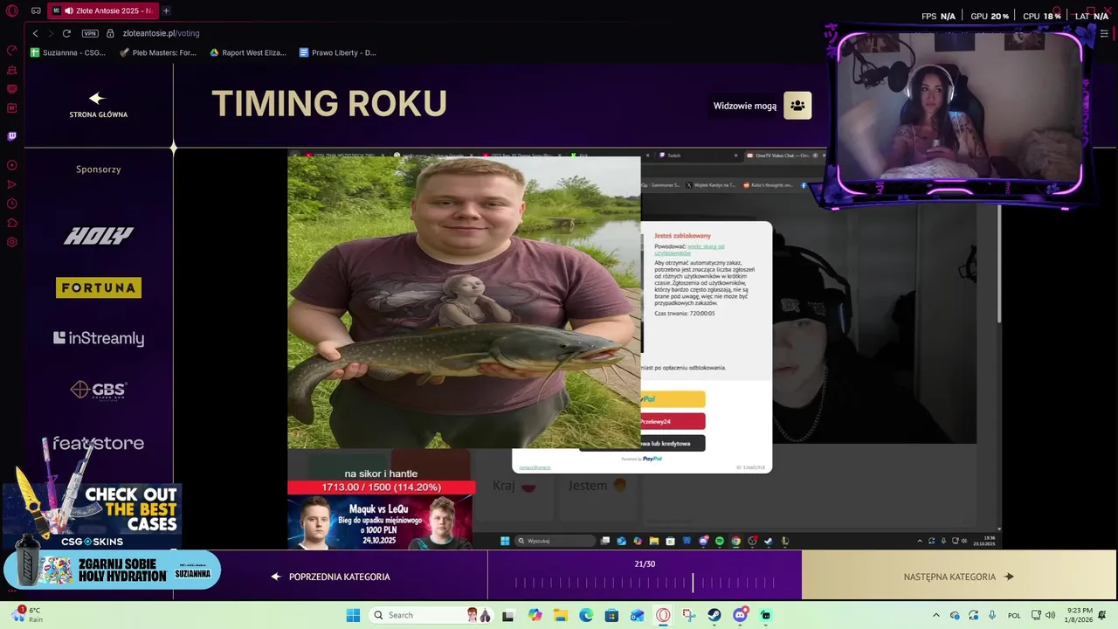Click NASTĘPNA KATEGORIA

point(959,577)
